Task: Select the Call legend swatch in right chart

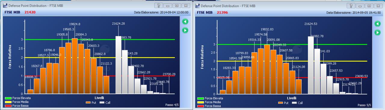Action: point(294,103)
